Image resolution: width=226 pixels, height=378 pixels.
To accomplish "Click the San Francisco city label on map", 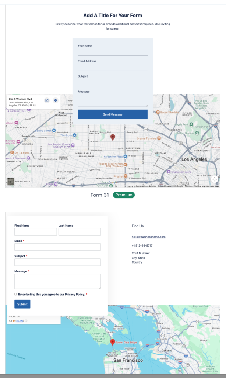I will (128, 360).
